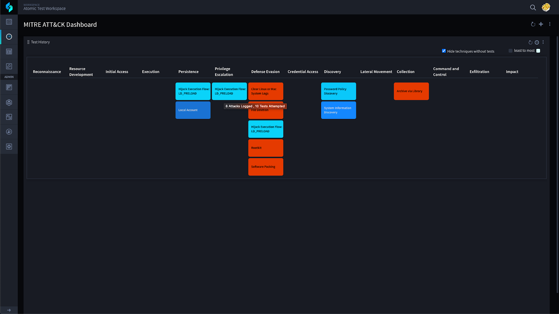Click the light least-to-most color swatch
The height and width of the screenshot is (314, 559).
tap(538, 51)
